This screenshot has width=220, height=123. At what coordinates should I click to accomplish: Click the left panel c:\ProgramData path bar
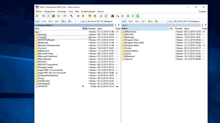click(74, 25)
